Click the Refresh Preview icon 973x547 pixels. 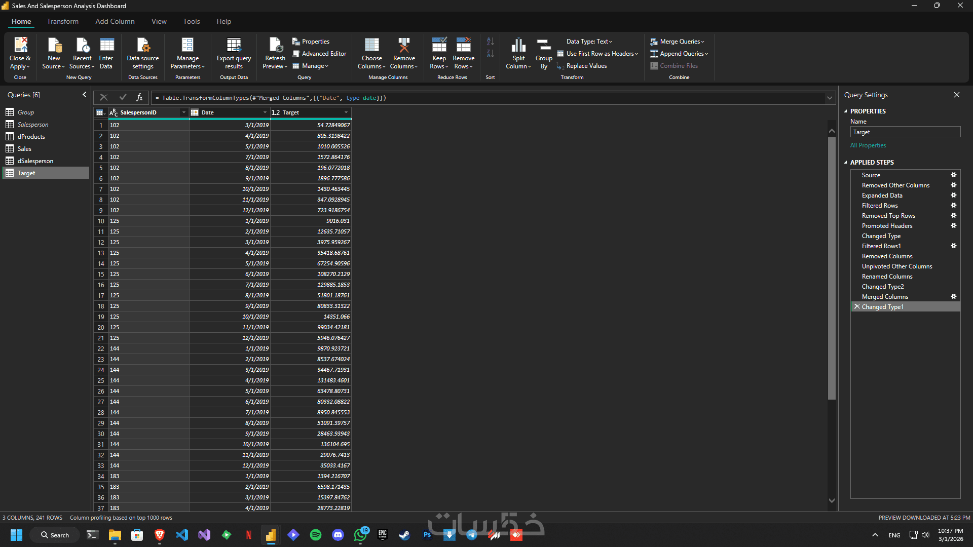275,46
